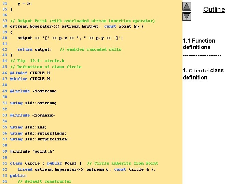Click the up arrow navigation button
Viewport: 246px width, 184px height.
point(187,6)
